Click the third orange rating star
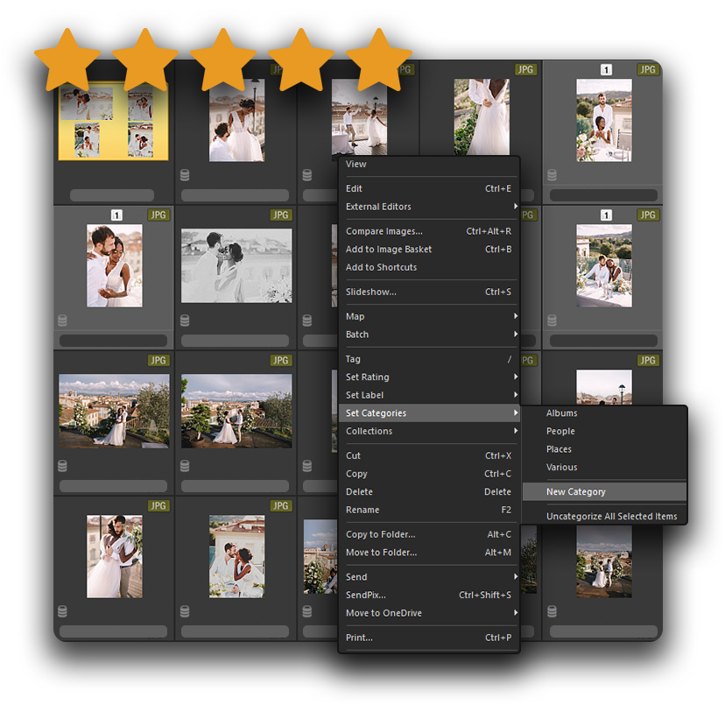 [x=223, y=60]
